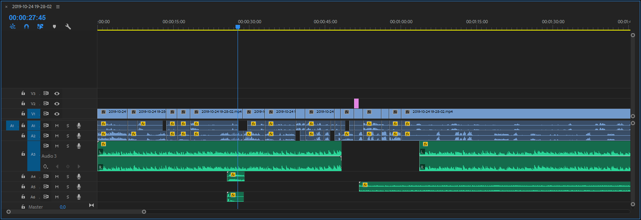Click the 00:00:27:45 playhead timecode

[27, 18]
